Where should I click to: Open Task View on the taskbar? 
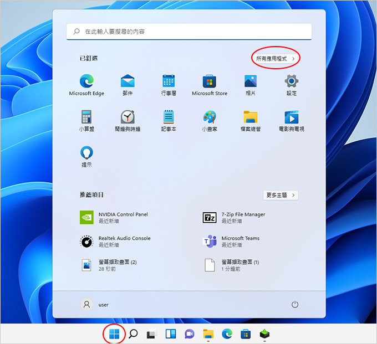152,334
